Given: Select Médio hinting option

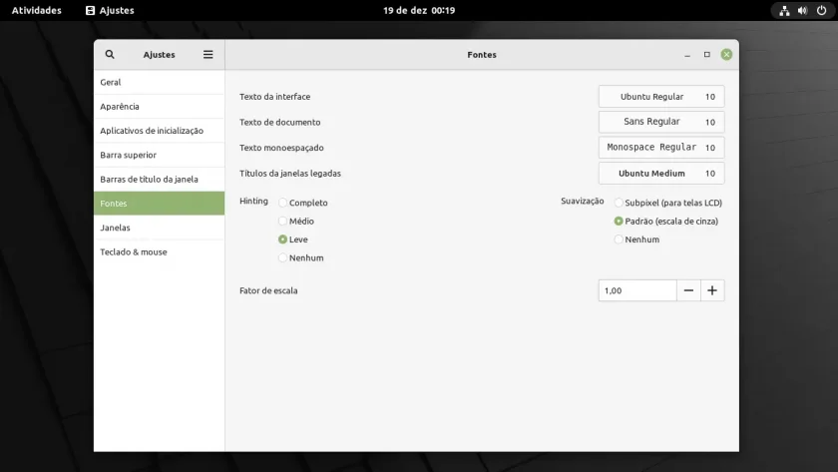Looking at the screenshot, I should (x=296, y=221).
